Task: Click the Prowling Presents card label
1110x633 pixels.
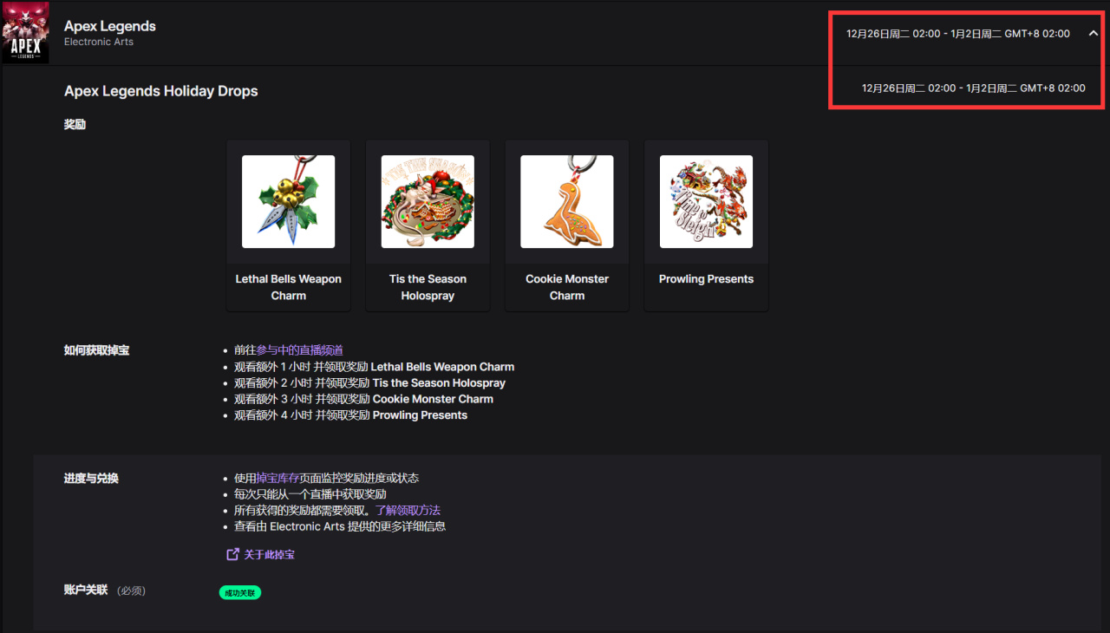Action: pyautogui.click(x=706, y=279)
